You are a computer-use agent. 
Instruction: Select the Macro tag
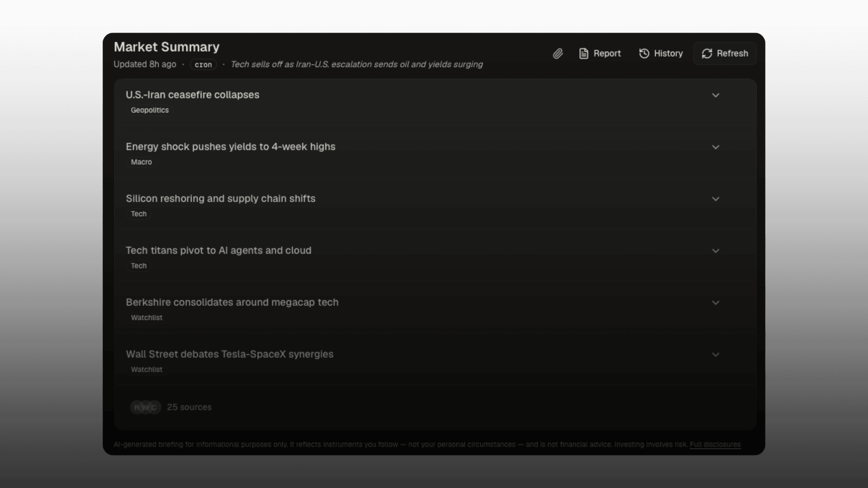[141, 162]
